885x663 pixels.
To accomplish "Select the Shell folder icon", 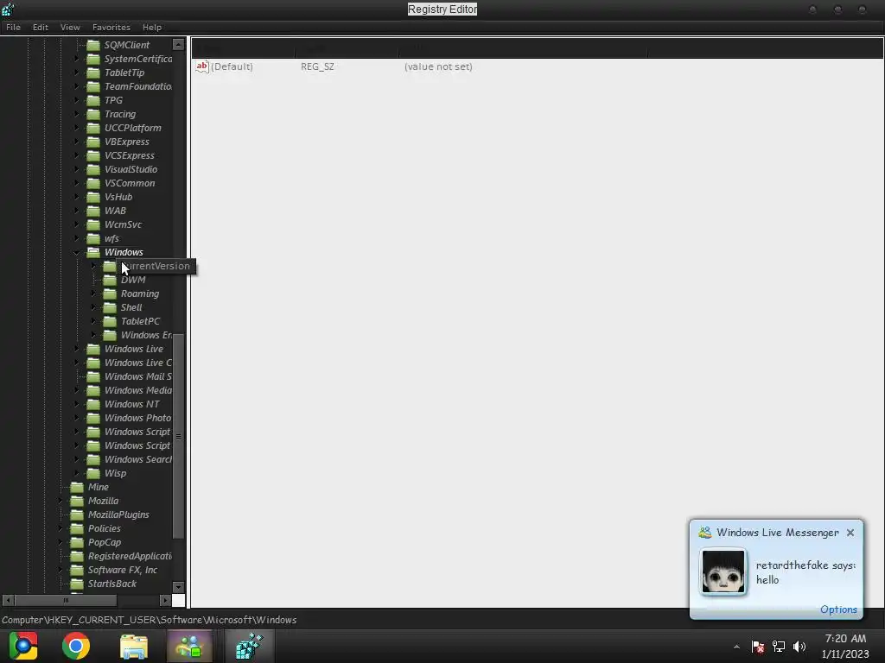I will pos(110,307).
